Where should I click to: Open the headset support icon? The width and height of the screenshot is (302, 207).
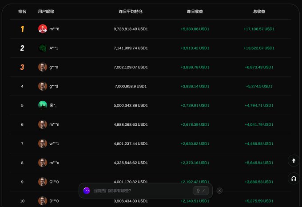point(294,179)
